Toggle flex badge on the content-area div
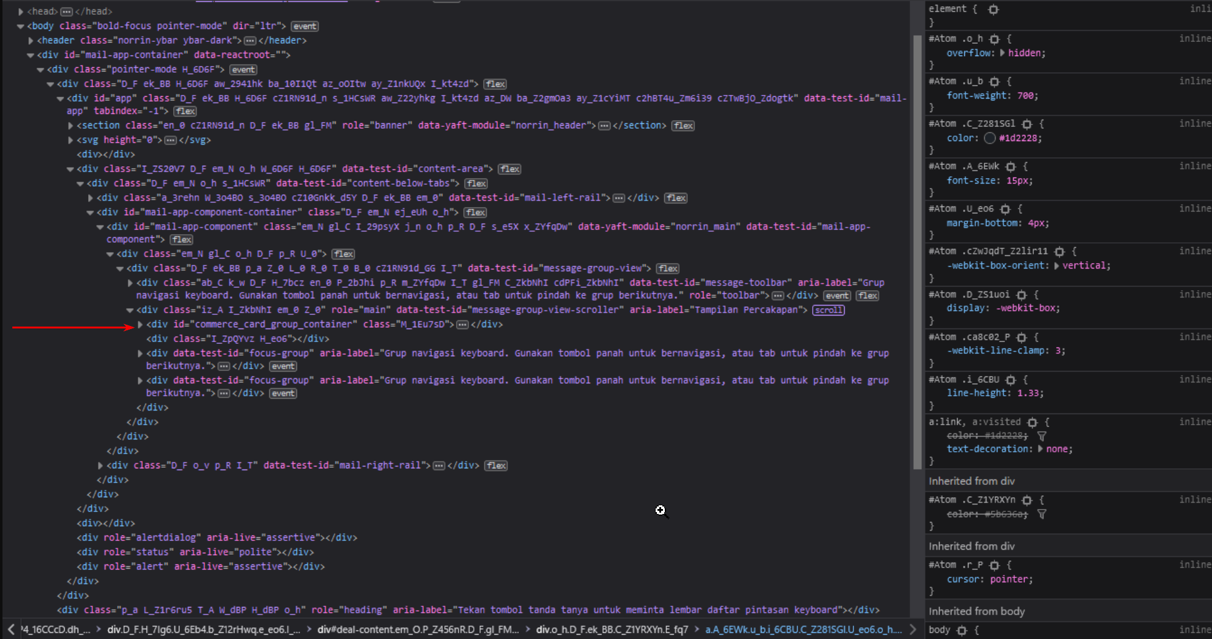Image resolution: width=1212 pixels, height=639 pixels. (510, 169)
